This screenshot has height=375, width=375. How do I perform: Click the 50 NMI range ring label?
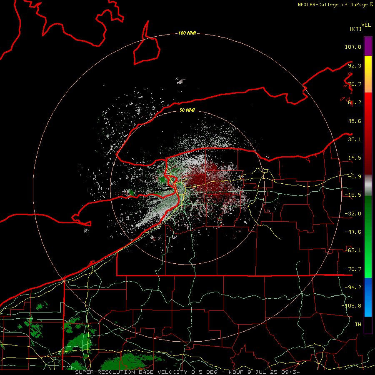coord(187,110)
